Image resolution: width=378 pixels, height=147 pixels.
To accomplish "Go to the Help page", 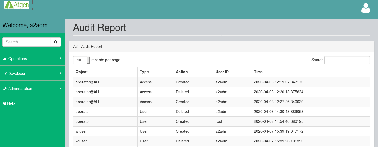I will 11,103.
